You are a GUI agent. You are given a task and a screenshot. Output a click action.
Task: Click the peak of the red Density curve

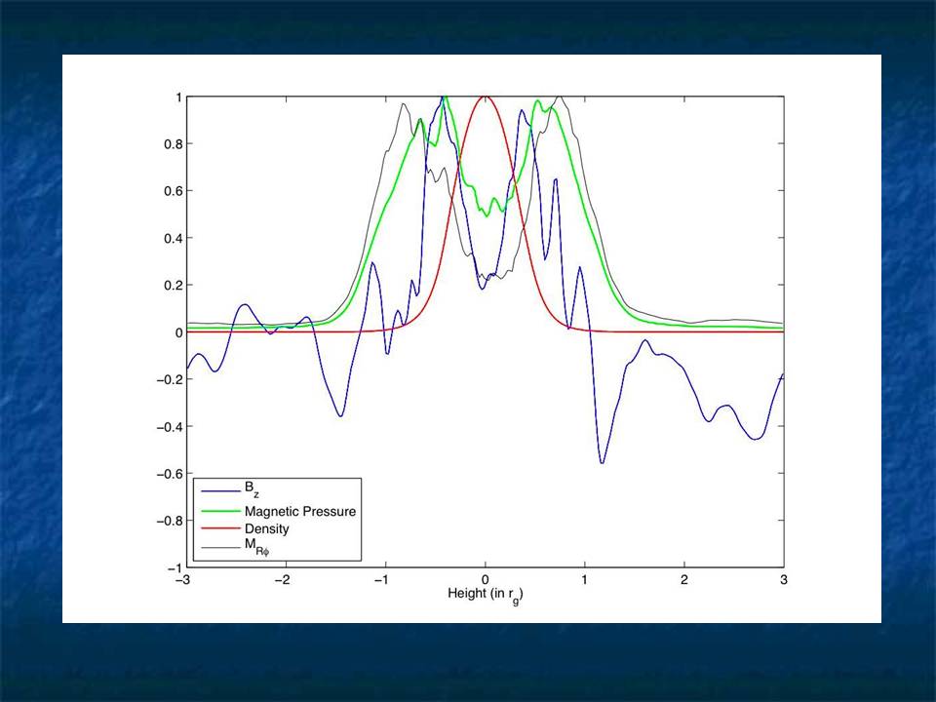tap(485, 97)
